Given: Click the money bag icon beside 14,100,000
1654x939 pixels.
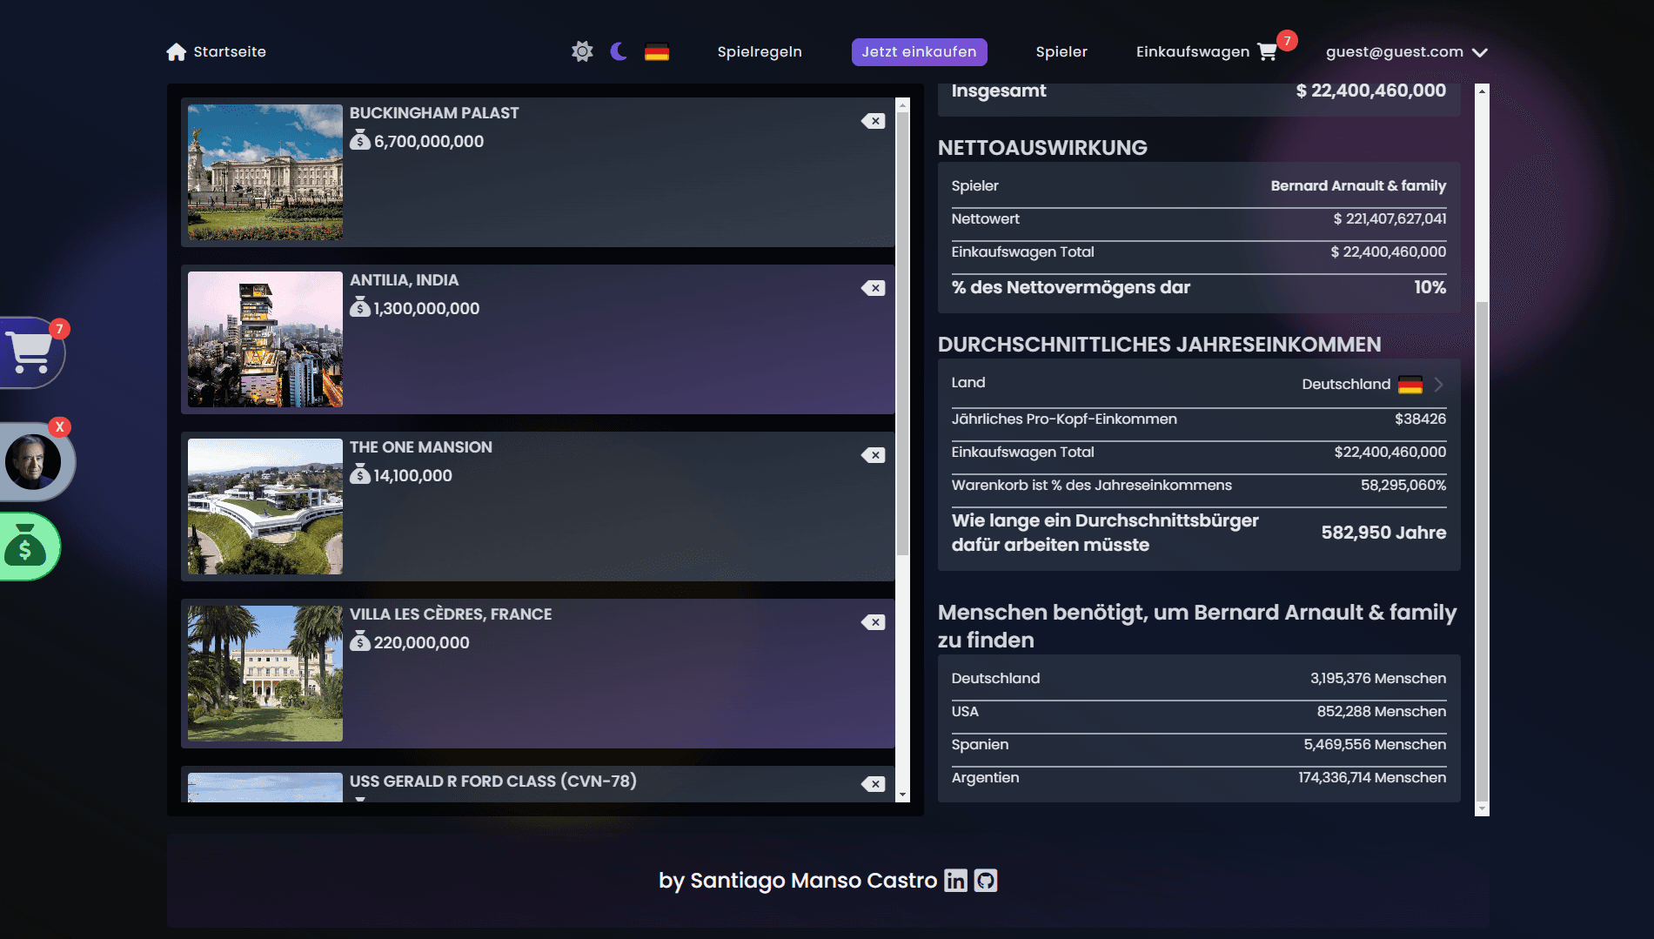Looking at the screenshot, I should pos(360,474).
